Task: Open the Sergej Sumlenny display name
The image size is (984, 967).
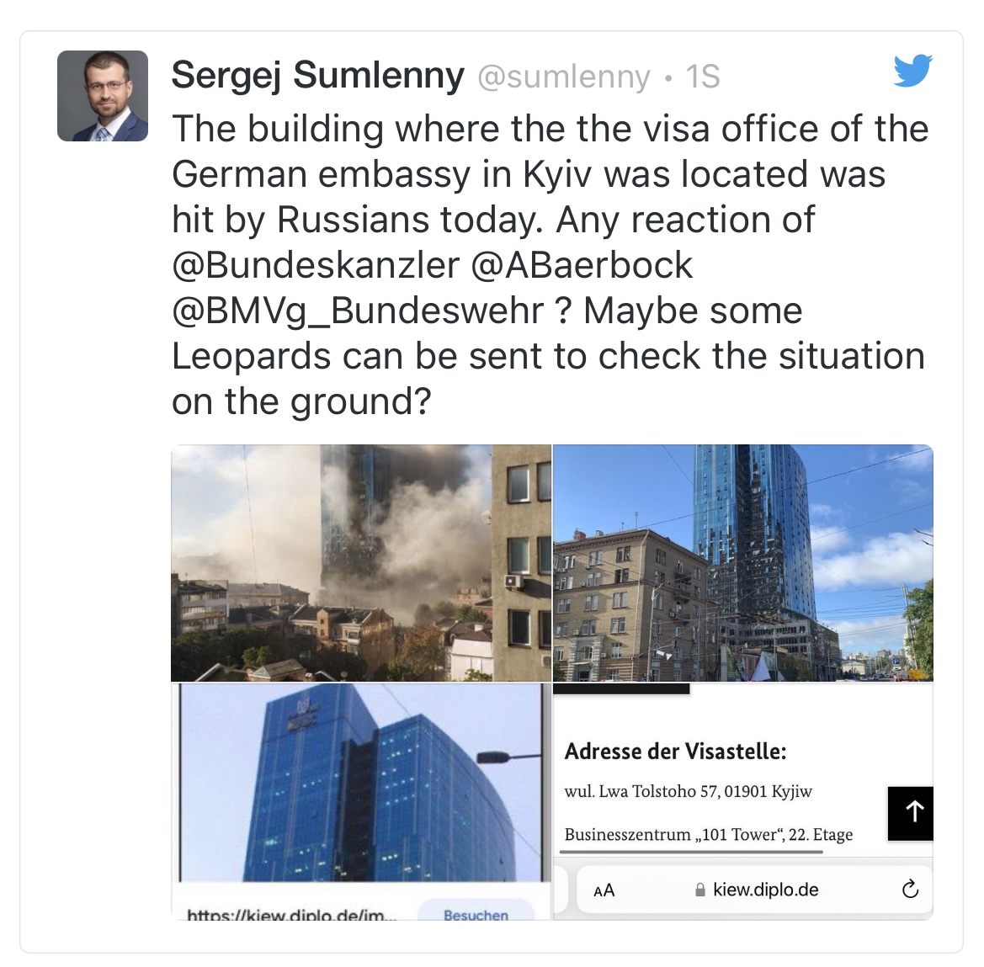Action: click(317, 75)
